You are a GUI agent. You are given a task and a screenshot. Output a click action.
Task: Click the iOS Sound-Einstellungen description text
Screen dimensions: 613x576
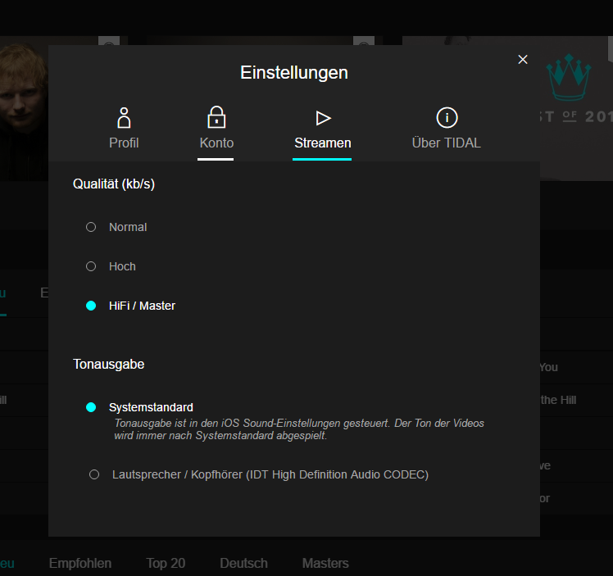click(x=299, y=429)
